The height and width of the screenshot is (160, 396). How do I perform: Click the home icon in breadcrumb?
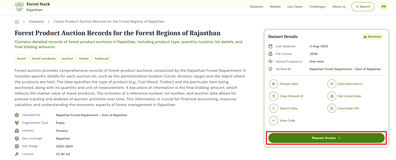click(x=17, y=22)
